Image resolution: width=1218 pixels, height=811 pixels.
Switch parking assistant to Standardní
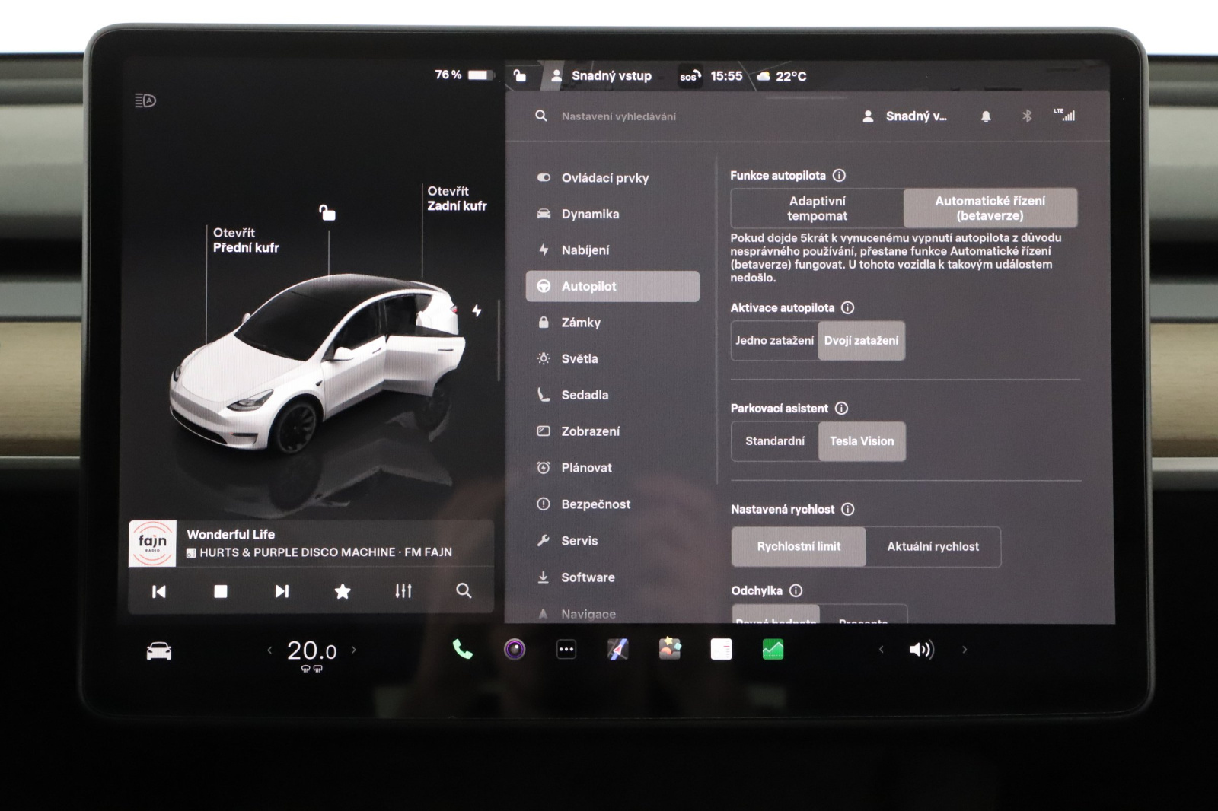coord(774,441)
